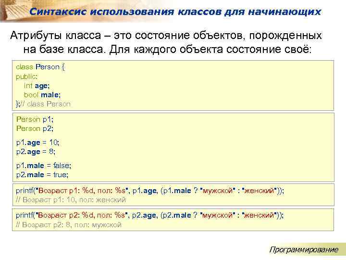Screen dimensions: 346x260
Task: Click the slide title 'Синтаксис использования классов для начинающих'
Action: (x=175, y=12)
